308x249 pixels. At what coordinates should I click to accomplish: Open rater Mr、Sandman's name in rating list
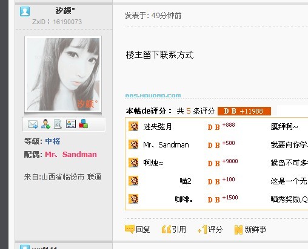click(x=166, y=144)
